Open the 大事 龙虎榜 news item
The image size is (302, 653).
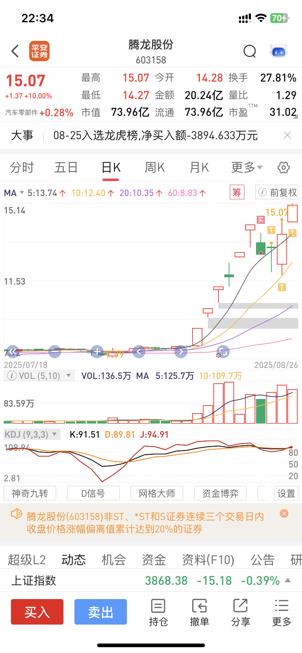(155, 136)
